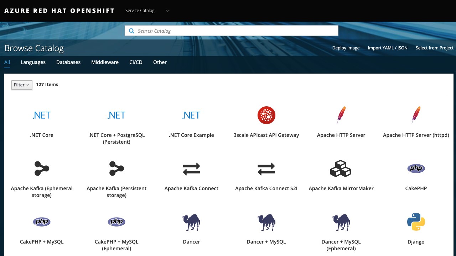Click the CakePHP php logo icon
This screenshot has width=456, height=256.
point(416,169)
